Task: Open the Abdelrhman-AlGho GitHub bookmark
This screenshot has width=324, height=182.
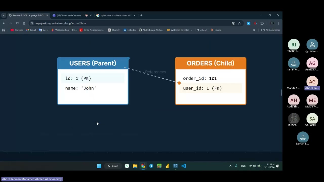Action: tap(151, 30)
